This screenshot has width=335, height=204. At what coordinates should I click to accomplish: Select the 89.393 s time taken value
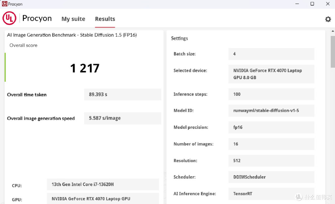[123, 95]
